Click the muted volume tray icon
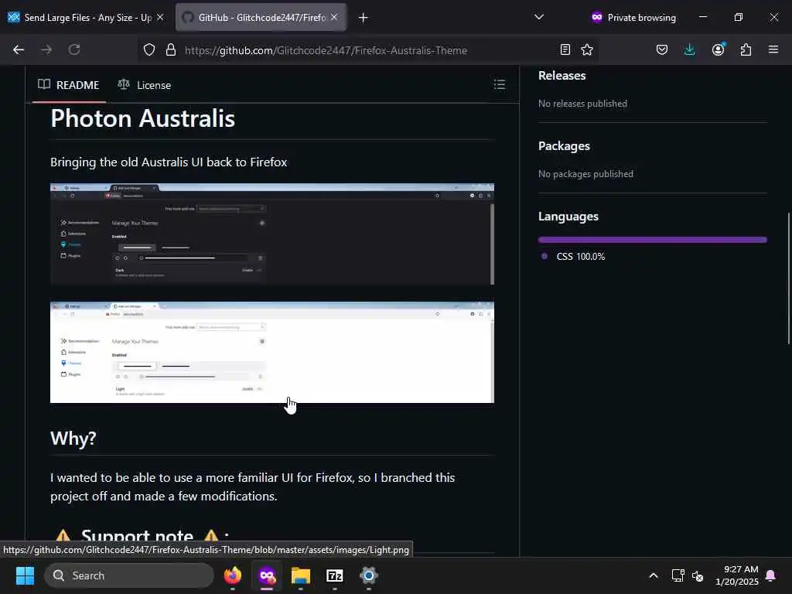This screenshot has width=792, height=594. tap(698, 575)
